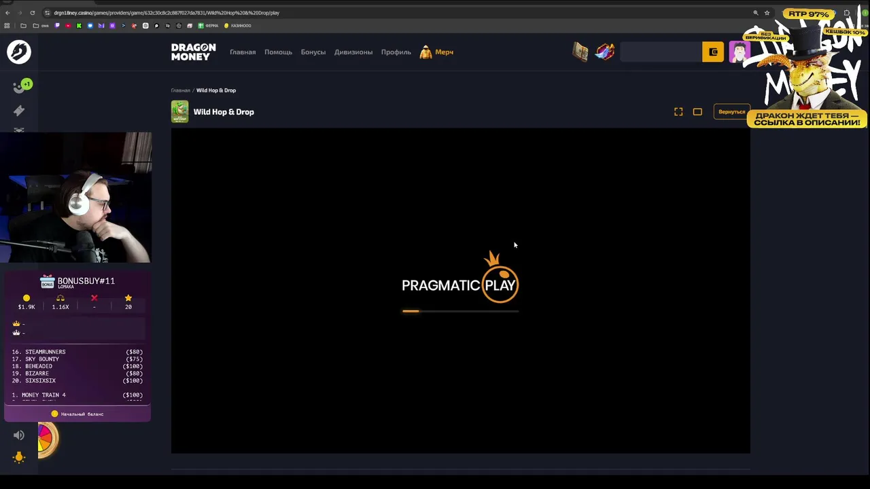Click the 16. STEAMRUNNERS list row

click(x=77, y=352)
